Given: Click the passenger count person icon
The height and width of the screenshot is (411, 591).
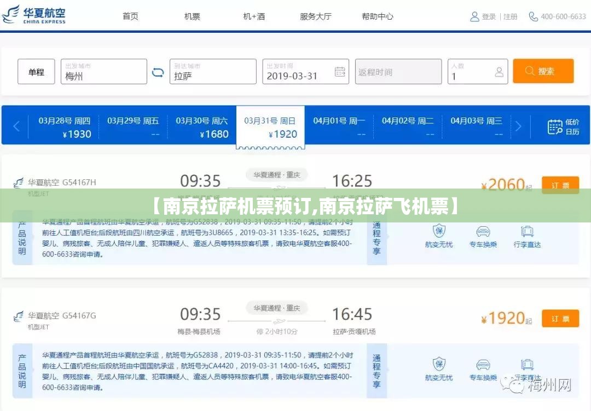Looking at the screenshot, I should pyautogui.click(x=499, y=72).
